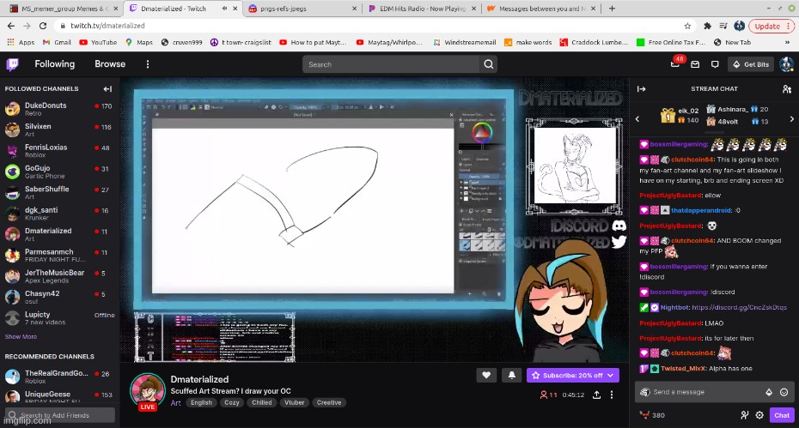Click the magnifier search button
The height and width of the screenshot is (428, 799).
click(489, 64)
